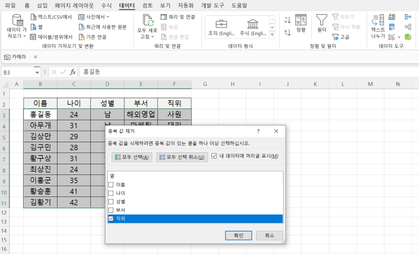Click the Consolidate icon in 데이터 도구
Viewport: 419px width, 254px height.
click(408, 17)
